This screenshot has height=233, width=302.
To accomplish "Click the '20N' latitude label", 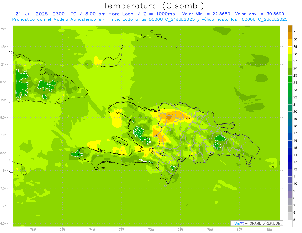I will coord(4,100).
